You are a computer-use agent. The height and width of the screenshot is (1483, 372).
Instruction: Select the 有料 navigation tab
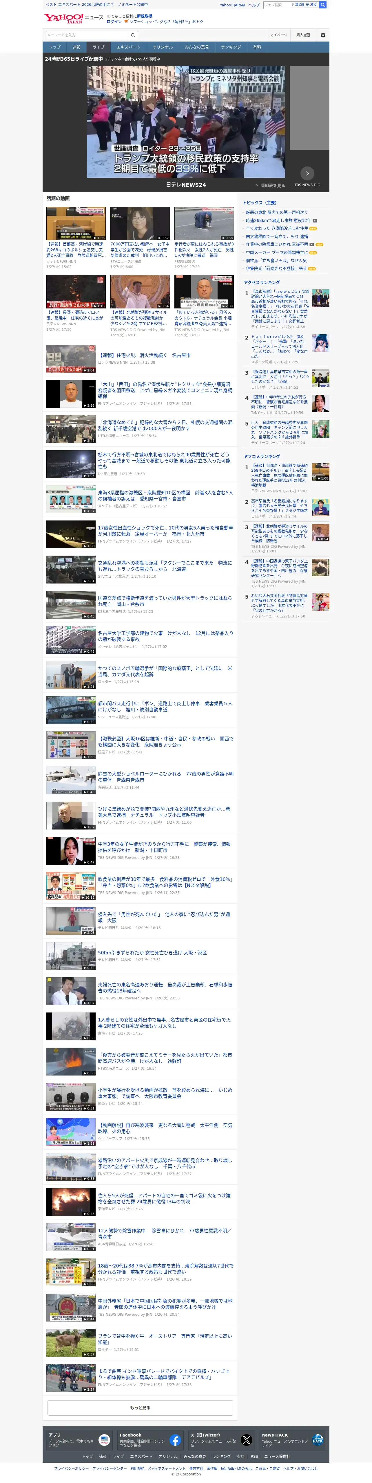[x=257, y=47]
